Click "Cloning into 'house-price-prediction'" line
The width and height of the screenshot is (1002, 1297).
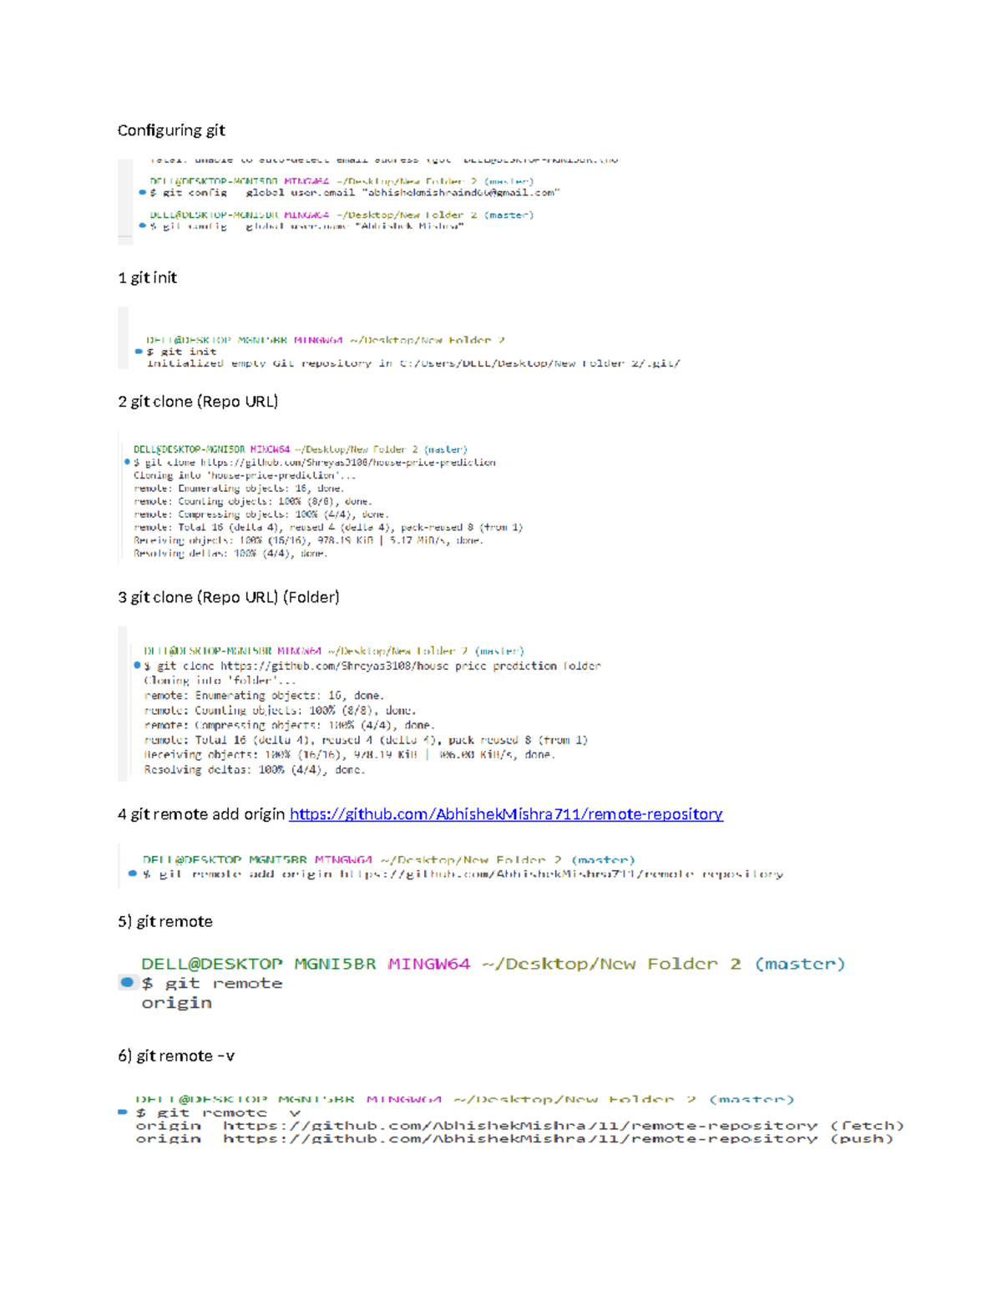click(245, 475)
